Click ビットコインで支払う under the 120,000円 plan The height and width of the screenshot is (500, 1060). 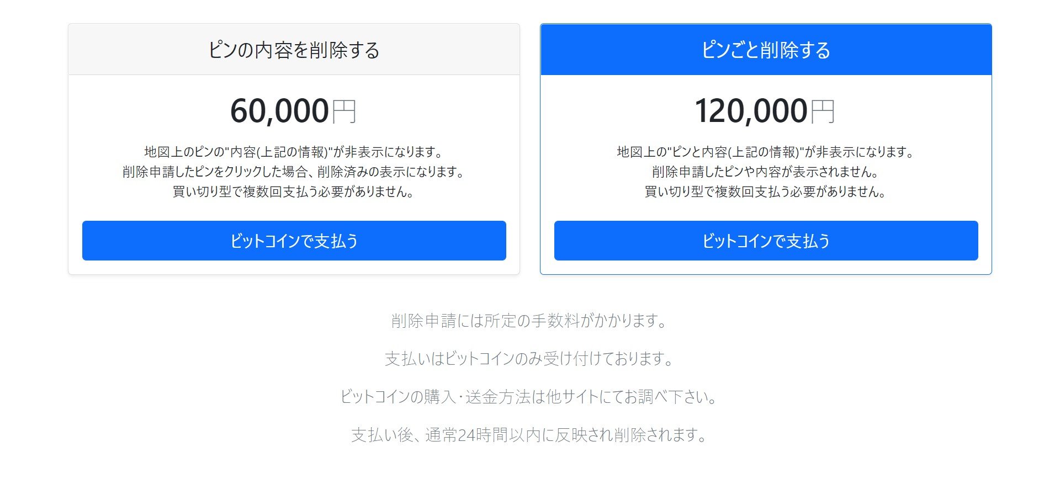click(766, 241)
